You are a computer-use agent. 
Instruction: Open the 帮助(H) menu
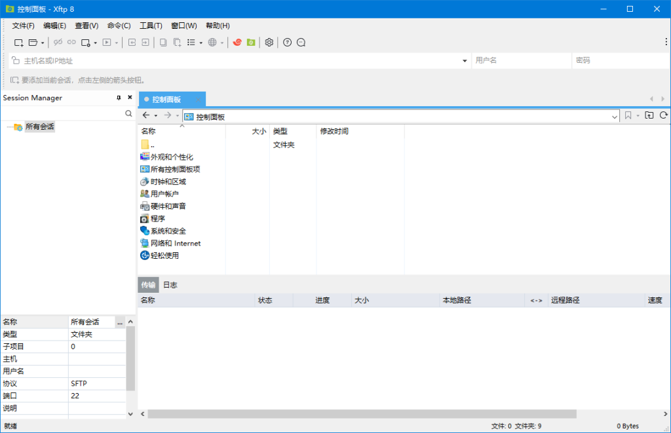click(218, 26)
